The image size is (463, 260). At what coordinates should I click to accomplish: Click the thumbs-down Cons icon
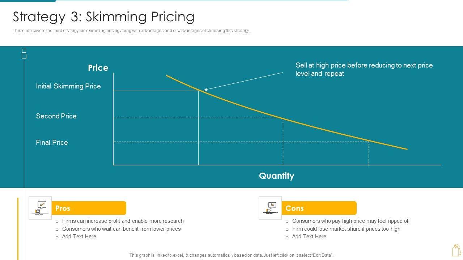click(x=270, y=208)
